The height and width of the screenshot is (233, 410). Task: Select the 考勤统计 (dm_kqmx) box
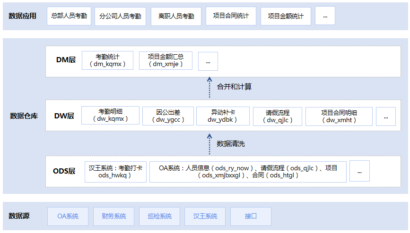tap(107, 60)
